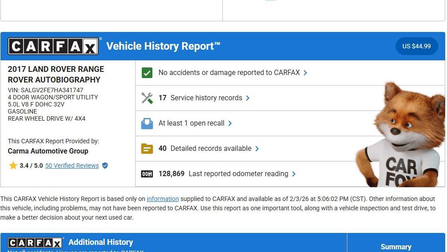
Task: Expand the open recall chevron
Action: tap(230, 123)
